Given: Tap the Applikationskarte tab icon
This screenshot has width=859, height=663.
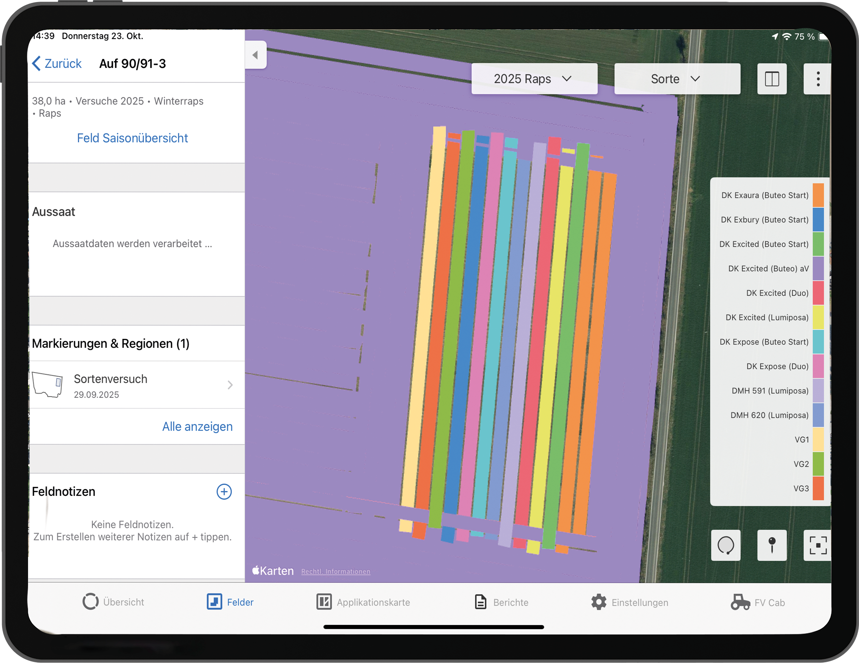Looking at the screenshot, I should click(324, 602).
